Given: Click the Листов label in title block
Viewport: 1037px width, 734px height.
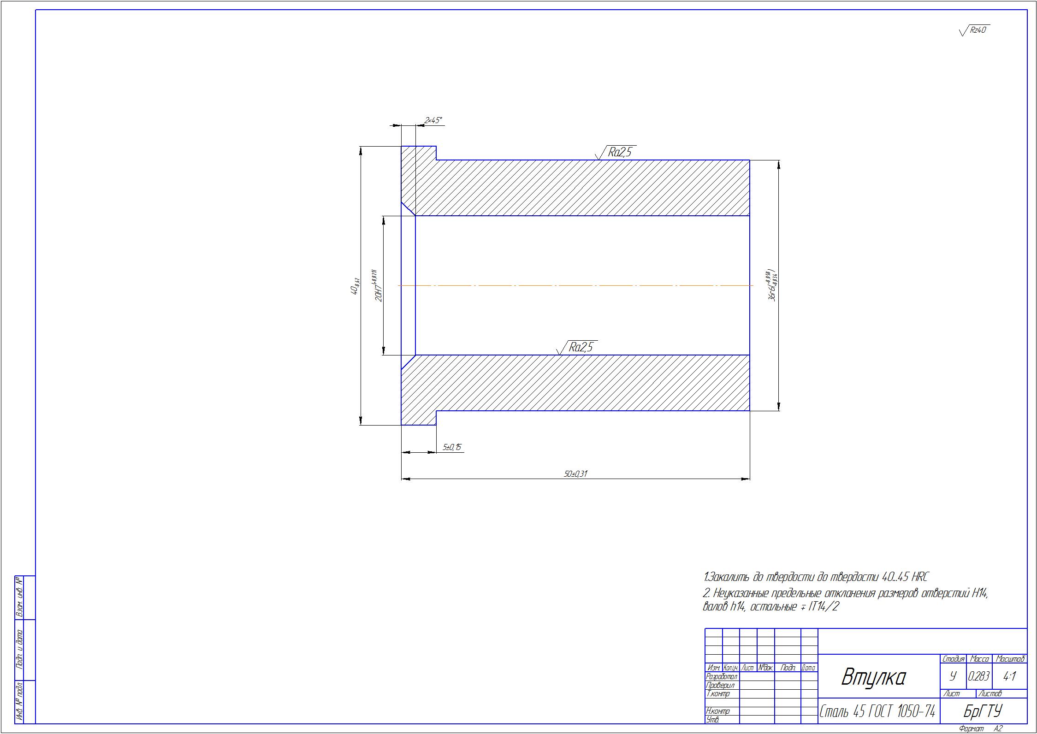Looking at the screenshot, I should tap(990, 693).
